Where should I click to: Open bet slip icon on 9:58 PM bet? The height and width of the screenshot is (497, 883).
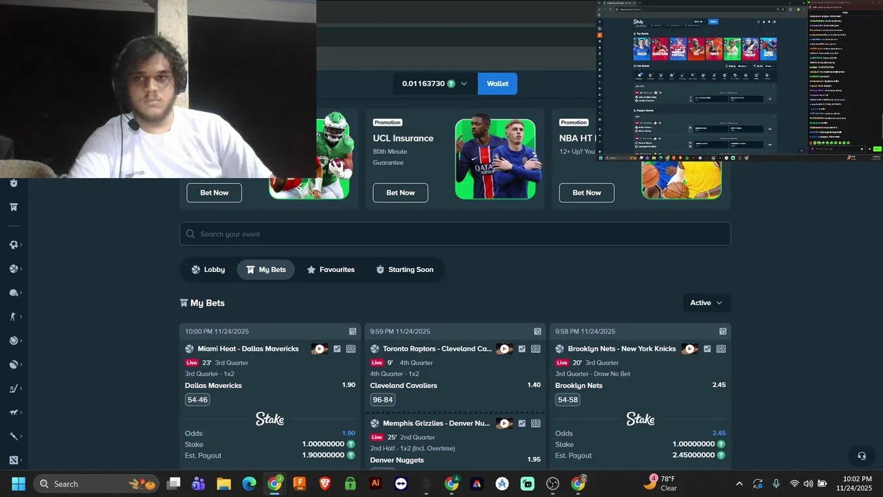[x=723, y=331]
